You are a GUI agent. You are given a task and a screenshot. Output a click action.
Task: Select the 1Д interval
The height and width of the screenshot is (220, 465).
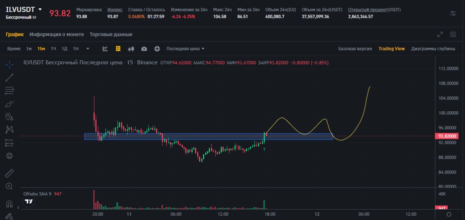(65, 49)
